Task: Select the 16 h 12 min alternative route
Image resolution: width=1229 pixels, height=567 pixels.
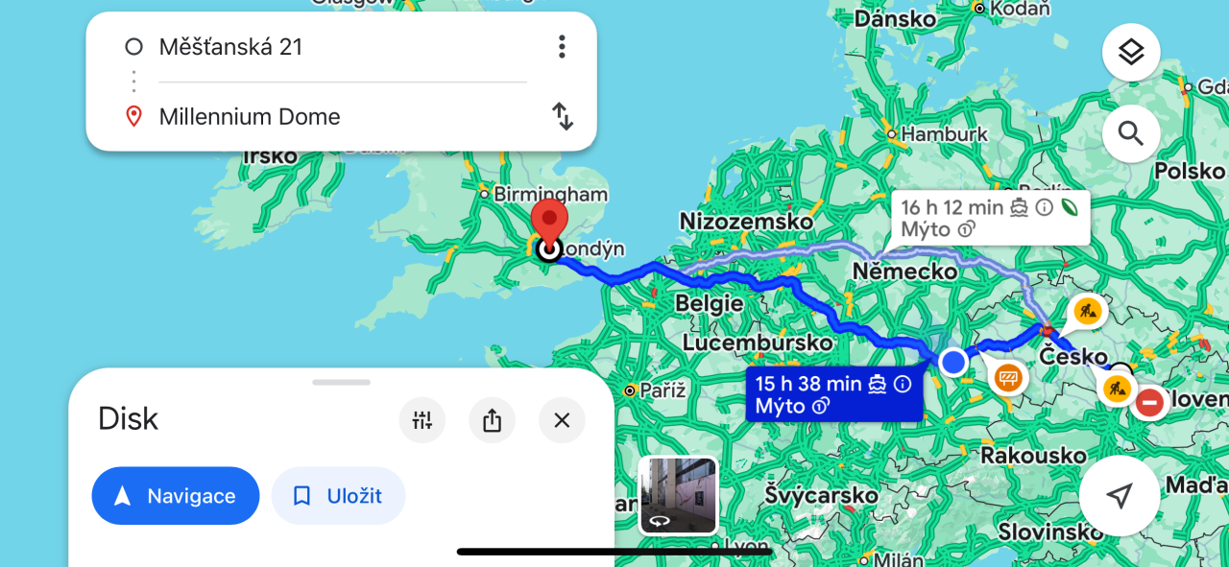Action: click(989, 218)
